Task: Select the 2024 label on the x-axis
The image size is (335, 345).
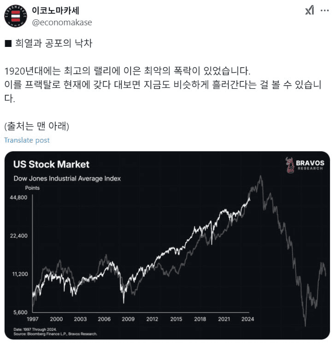Action: coord(247,319)
